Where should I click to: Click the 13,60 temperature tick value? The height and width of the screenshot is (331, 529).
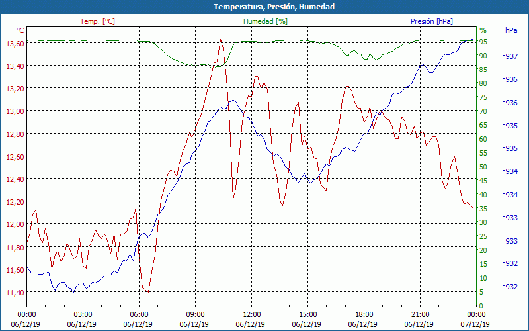tap(15, 44)
